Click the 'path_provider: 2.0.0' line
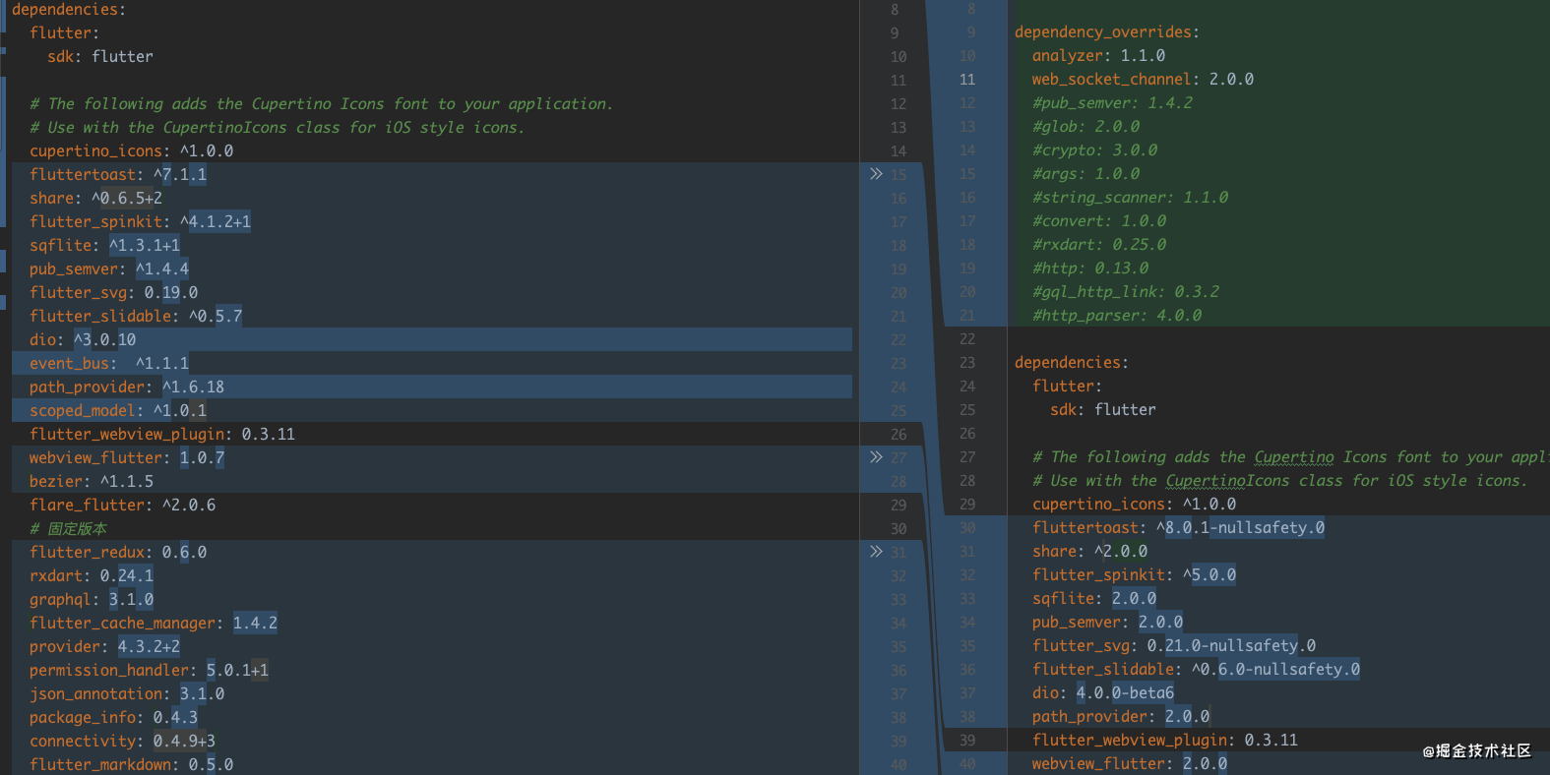The width and height of the screenshot is (1550, 775). (1121, 716)
